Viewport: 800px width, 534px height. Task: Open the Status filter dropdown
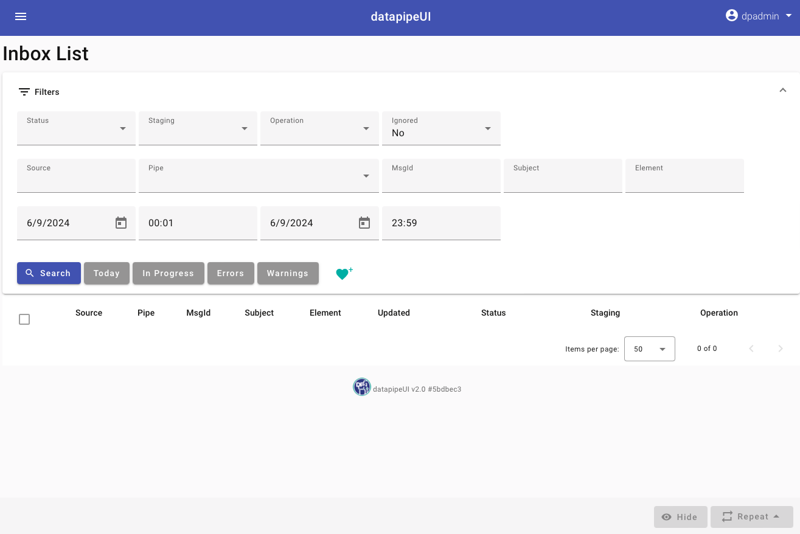point(76,128)
